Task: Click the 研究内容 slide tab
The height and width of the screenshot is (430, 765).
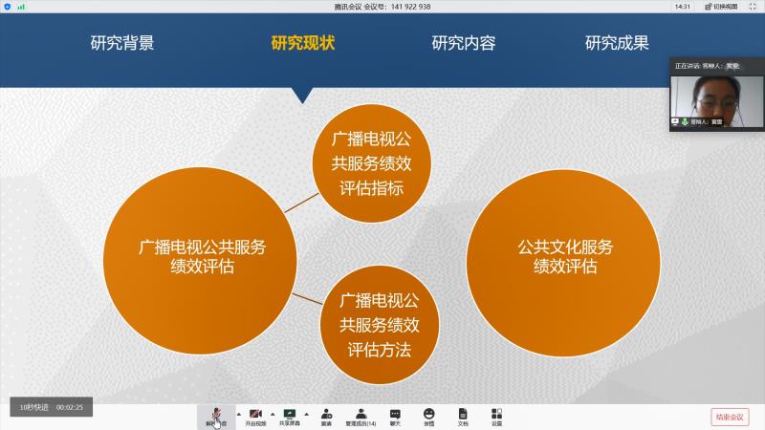Action: click(x=464, y=43)
